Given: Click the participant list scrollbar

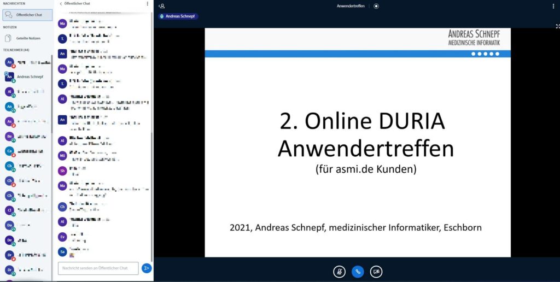Looking at the screenshot, I should click(52, 93).
